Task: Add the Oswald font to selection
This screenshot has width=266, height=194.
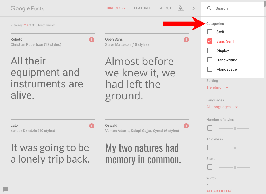Action: 186,126
